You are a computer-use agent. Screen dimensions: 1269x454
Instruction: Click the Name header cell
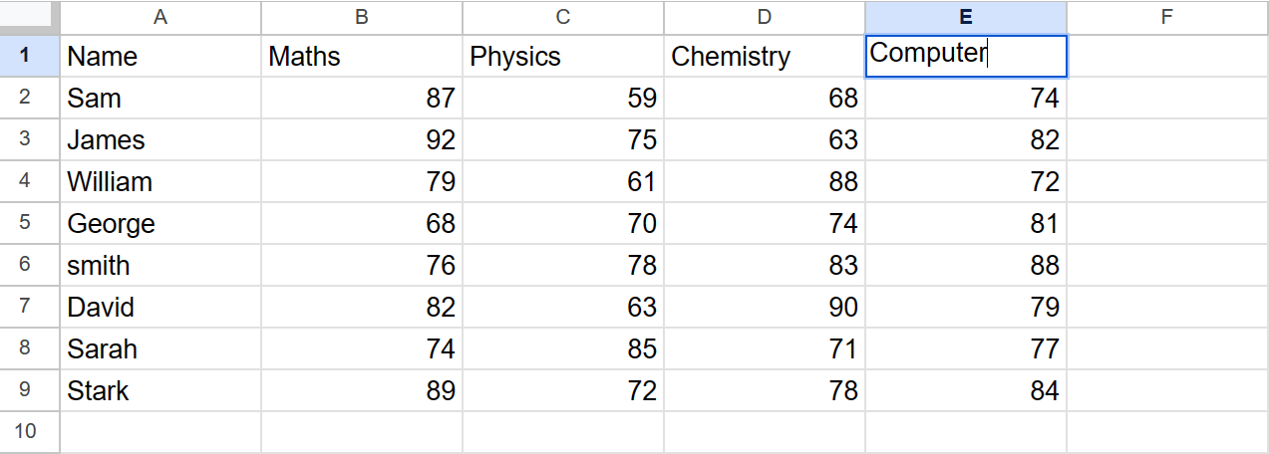pyautogui.click(x=160, y=56)
